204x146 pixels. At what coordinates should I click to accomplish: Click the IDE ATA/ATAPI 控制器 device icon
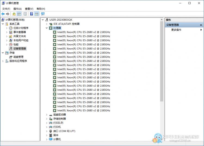(x=51, y=24)
